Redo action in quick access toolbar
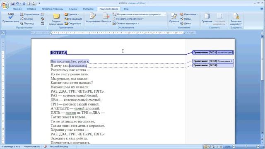The width and height of the screenshot is (265, 149). pos(24,3)
